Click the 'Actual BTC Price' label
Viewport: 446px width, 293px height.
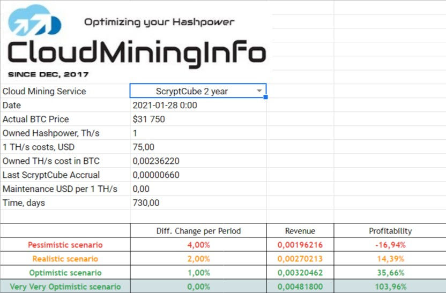click(x=35, y=119)
